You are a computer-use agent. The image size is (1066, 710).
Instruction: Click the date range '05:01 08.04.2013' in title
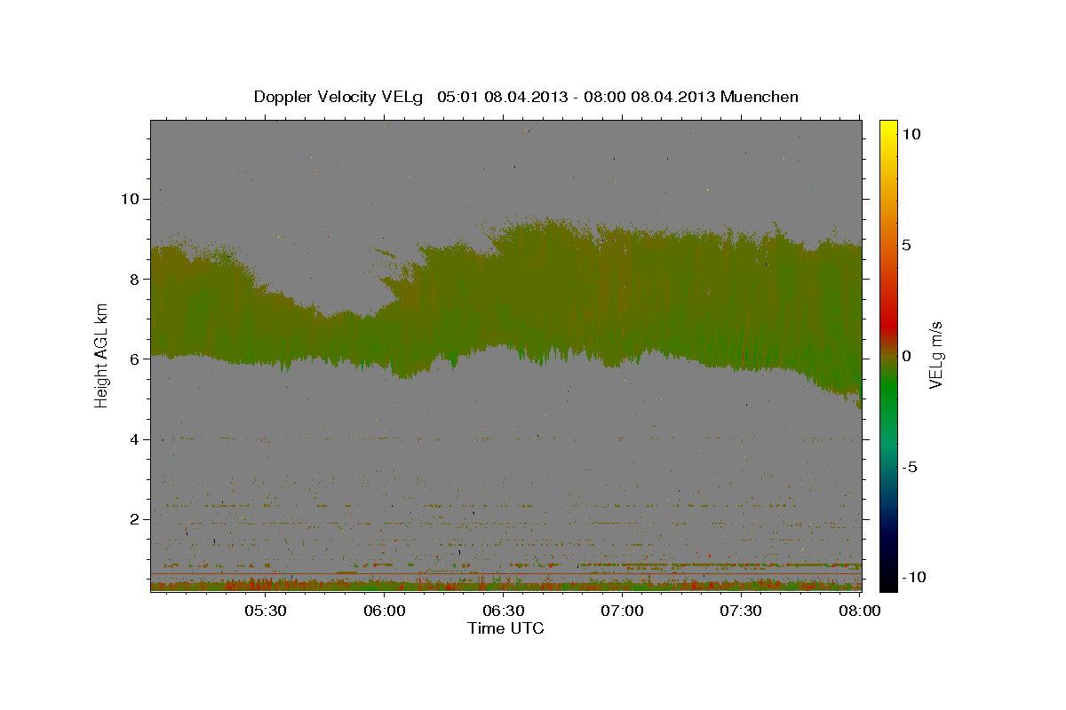(502, 97)
